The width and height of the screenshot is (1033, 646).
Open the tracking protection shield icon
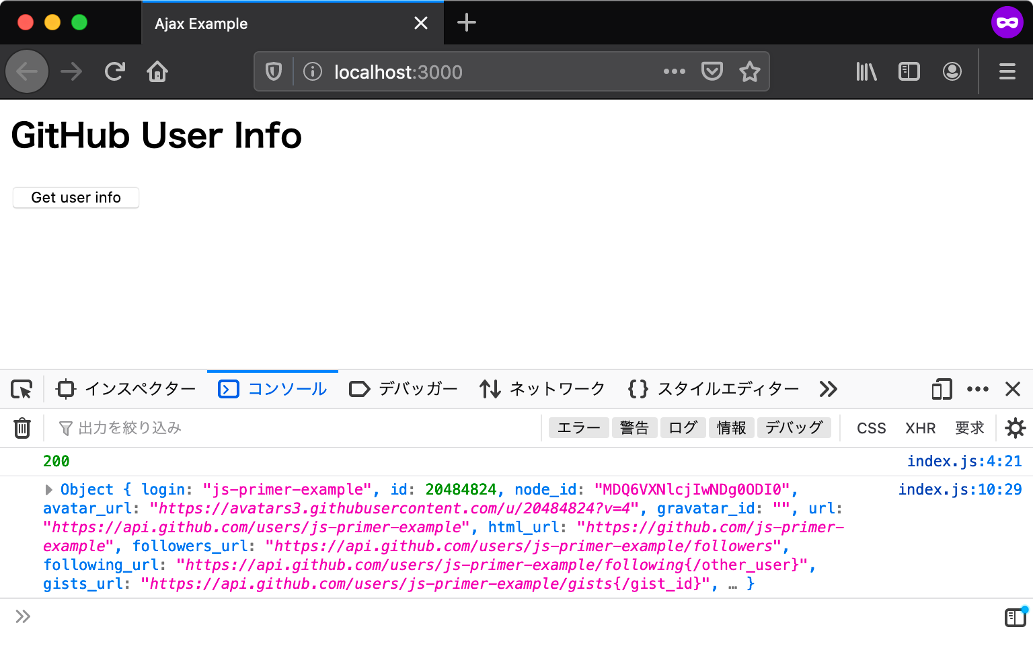pyautogui.click(x=273, y=71)
